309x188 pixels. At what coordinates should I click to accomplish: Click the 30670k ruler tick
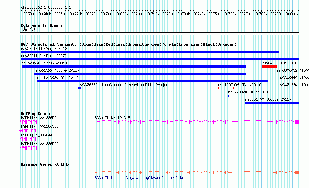tap(91, 14)
